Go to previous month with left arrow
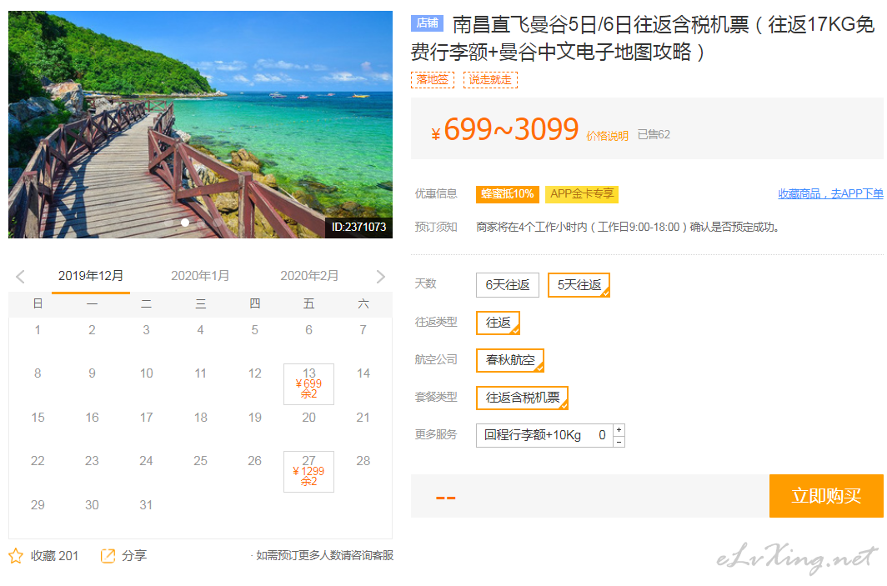This screenshot has width=887, height=586. [20, 277]
